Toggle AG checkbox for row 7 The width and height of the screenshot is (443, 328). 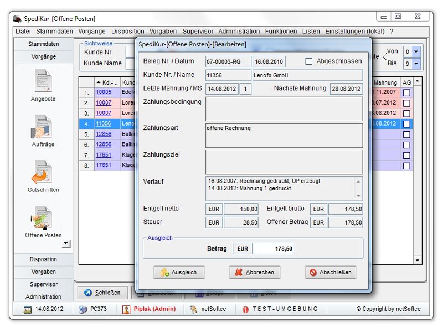(406, 155)
